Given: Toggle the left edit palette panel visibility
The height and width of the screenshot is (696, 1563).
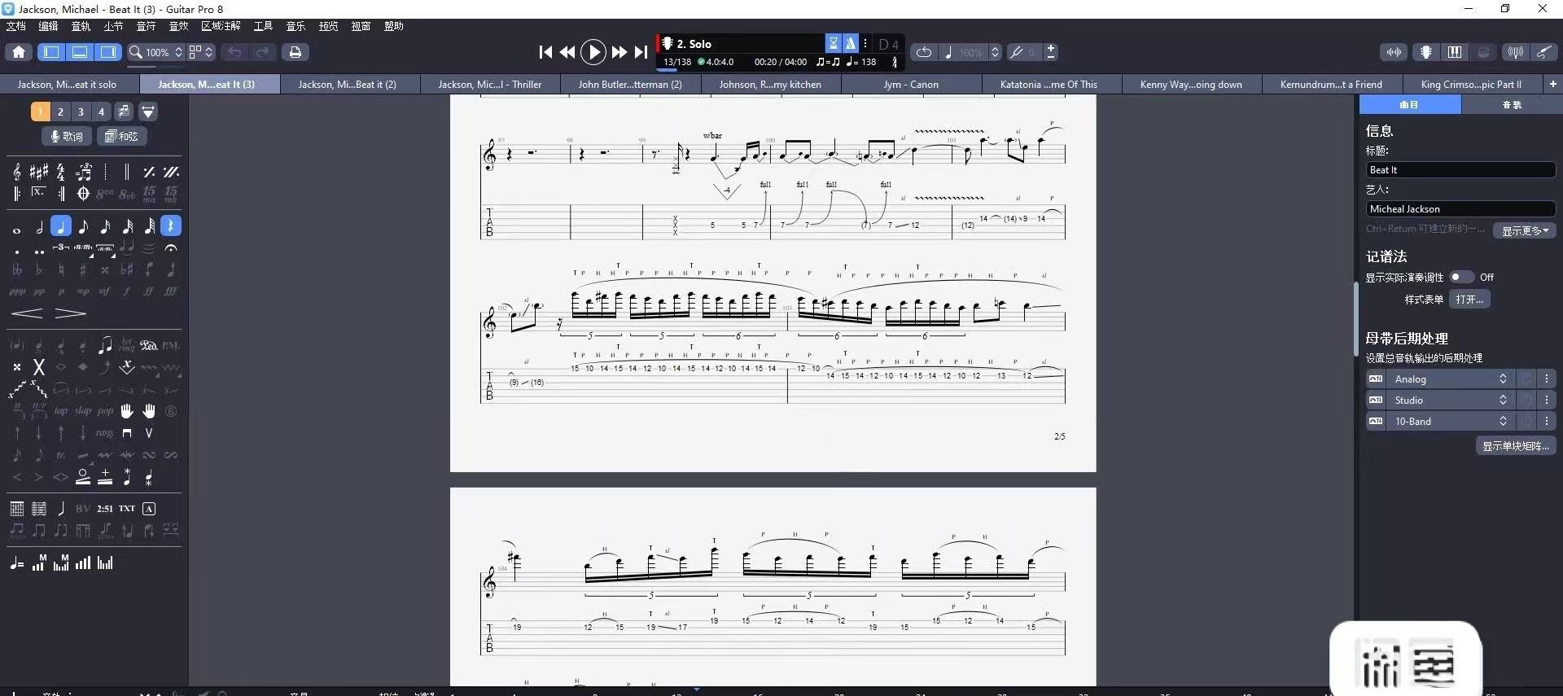Looking at the screenshot, I should (51, 52).
